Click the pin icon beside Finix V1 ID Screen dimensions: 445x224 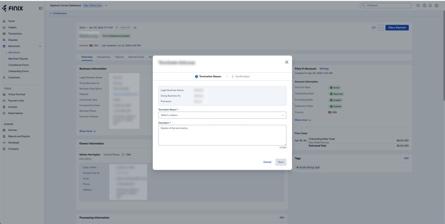click(x=135, y=28)
